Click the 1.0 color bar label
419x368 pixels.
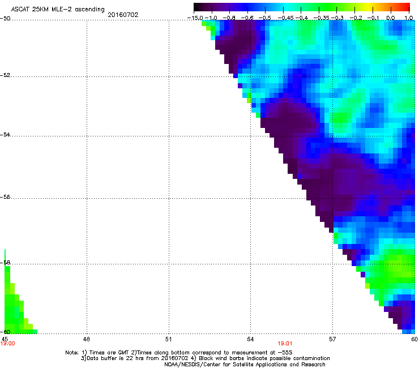pos(409,18)
